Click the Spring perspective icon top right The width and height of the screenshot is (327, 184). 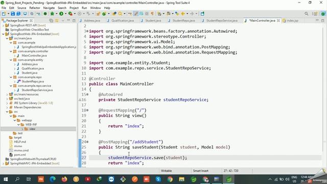coord(323,14)
